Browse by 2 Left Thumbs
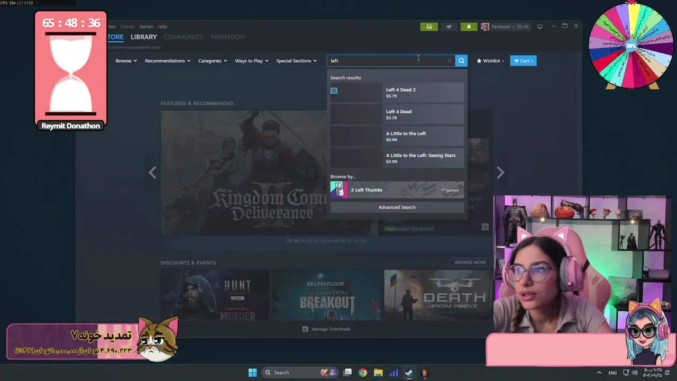The image size is (677, 381). pyautogui.click(x=397, y=190)
